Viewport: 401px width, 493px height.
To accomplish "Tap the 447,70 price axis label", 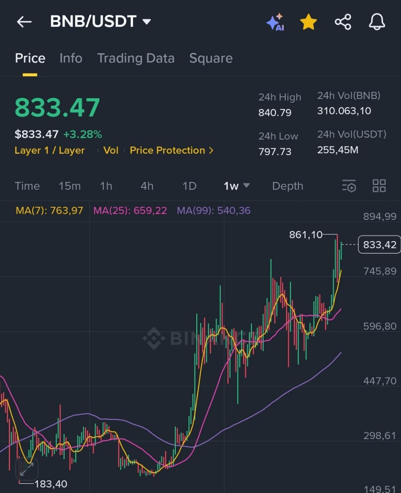I will tap(379, 381).
